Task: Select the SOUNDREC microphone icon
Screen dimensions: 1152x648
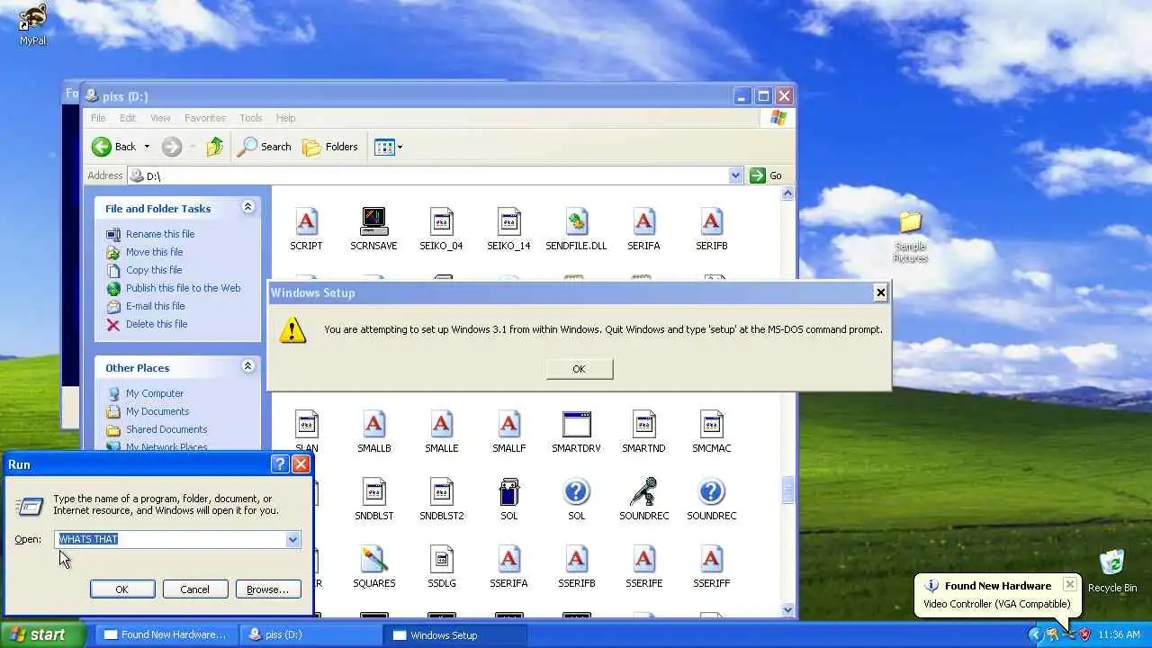Action: click(x=643, y=491)
